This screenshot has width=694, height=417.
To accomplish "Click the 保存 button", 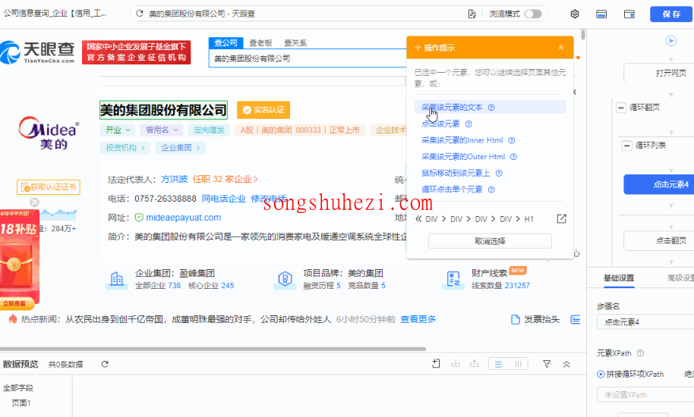I will tap(671, 14).
